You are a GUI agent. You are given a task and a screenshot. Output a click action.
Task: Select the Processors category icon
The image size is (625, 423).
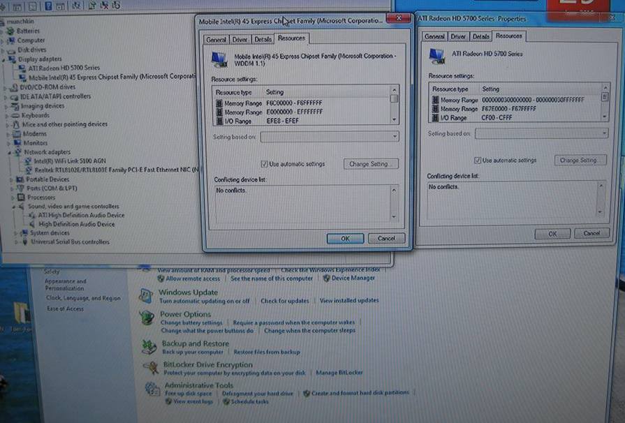click(x=21, y=197)
